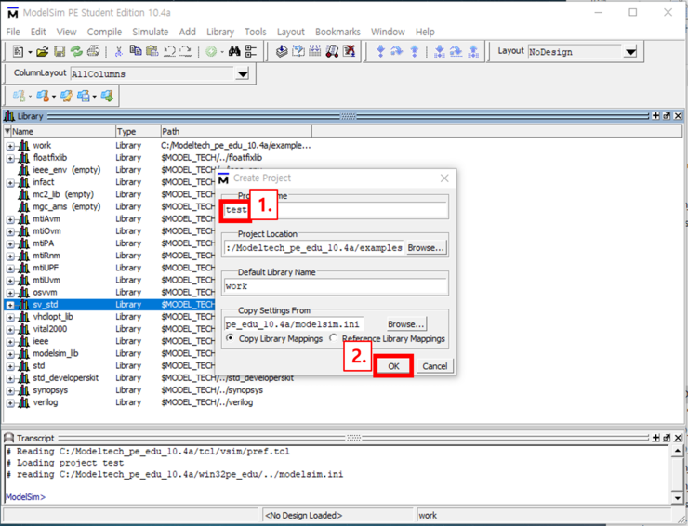Expand the mtiAvm library node
Viewport: 688px width, 526px height.
click(10, 220)
